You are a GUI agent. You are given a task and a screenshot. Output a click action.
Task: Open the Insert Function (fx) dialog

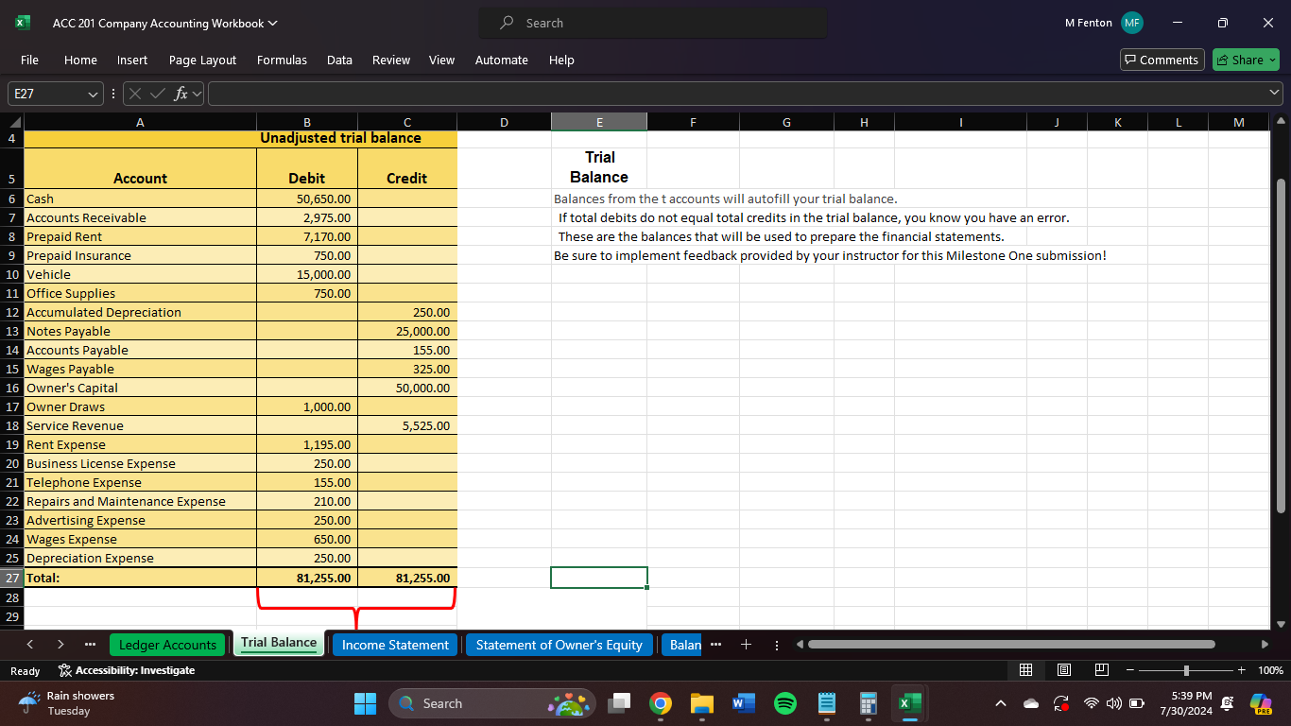[180, 93]
